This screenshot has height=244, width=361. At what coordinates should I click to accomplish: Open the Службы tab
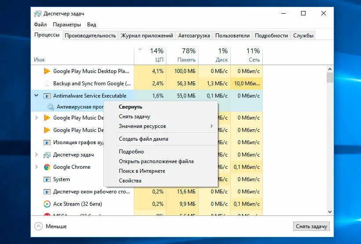(x=303, y=36)
